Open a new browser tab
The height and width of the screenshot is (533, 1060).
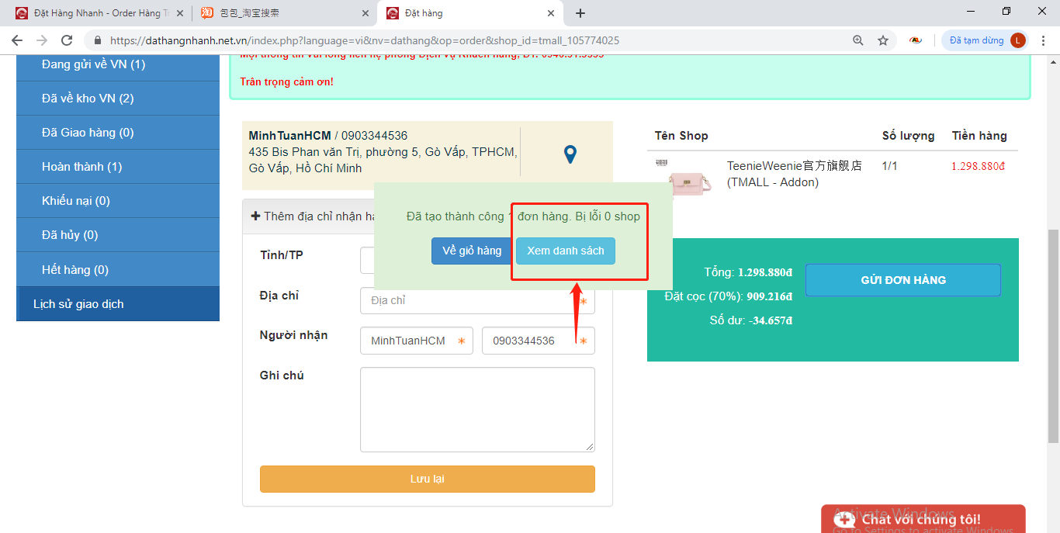[x=580, y=13]
